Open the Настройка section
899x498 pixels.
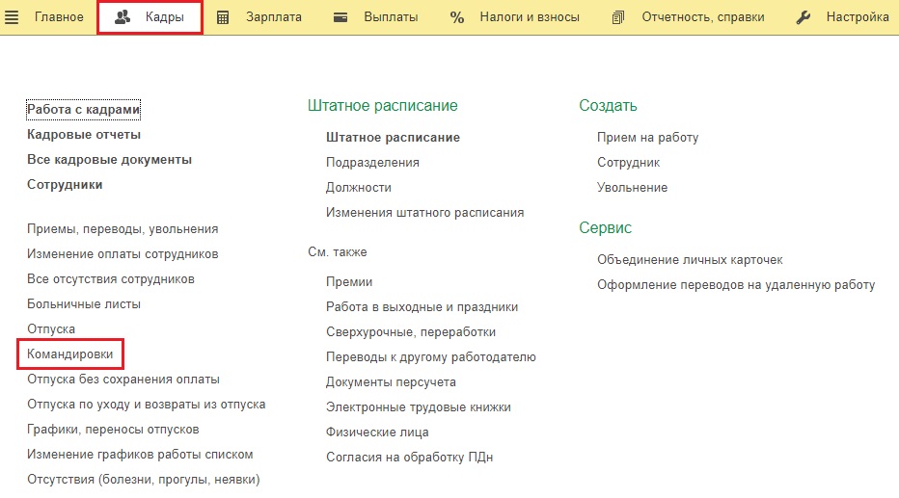(858, 17)
